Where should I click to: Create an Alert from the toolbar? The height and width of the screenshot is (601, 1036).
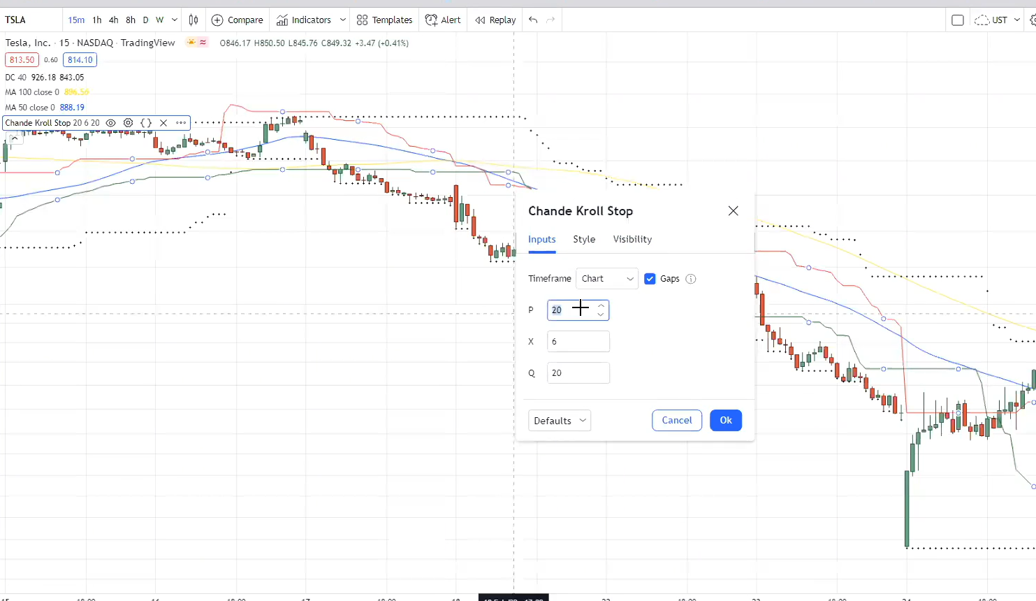(444, 20)
